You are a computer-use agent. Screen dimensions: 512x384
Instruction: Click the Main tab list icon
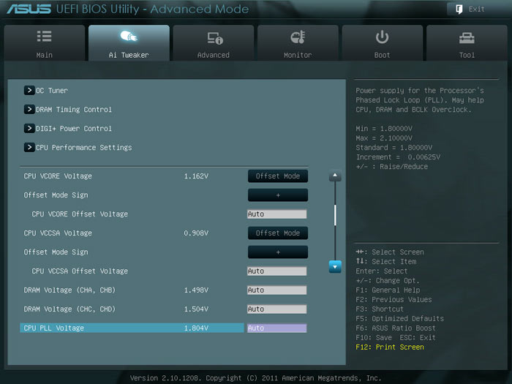[44, 37]
